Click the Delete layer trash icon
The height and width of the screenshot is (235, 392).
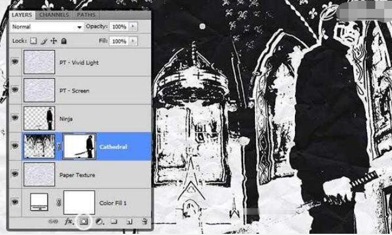click(x=145, y=221)
